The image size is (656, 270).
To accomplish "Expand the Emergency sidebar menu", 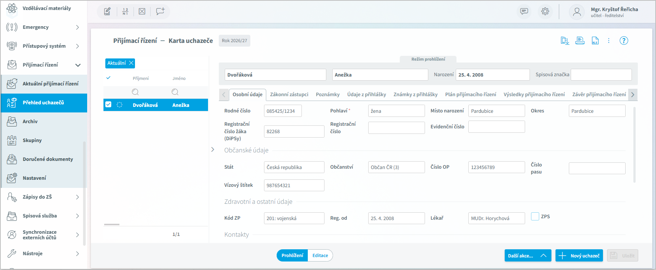I will pyautogui.click(x=77, y=27).
